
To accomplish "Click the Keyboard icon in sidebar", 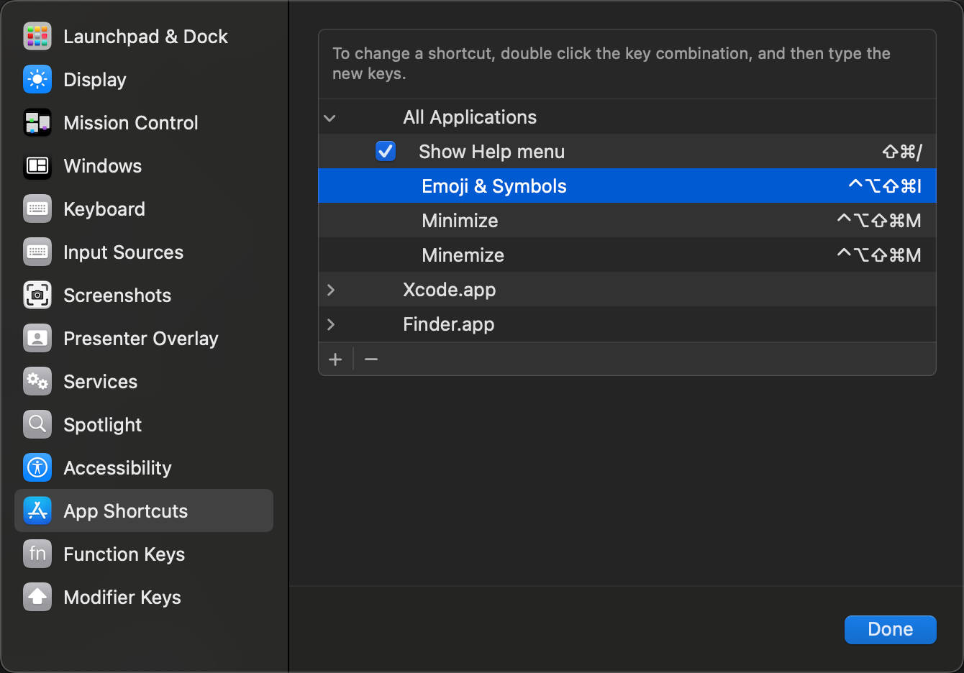I will point(37,209).
